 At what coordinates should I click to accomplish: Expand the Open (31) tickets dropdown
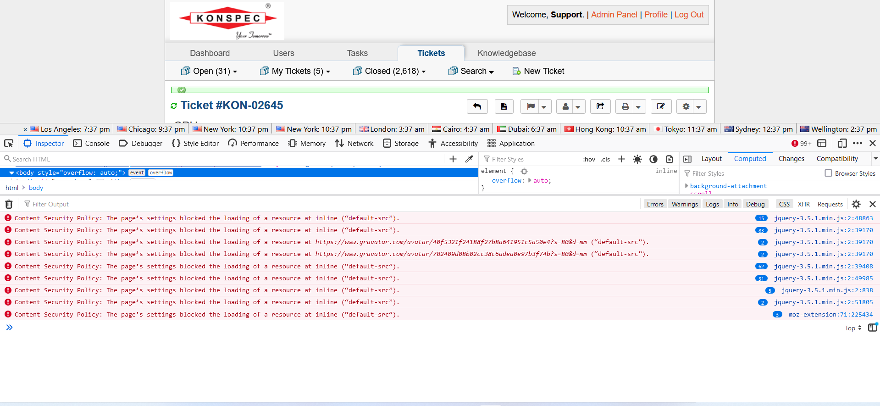209,71
